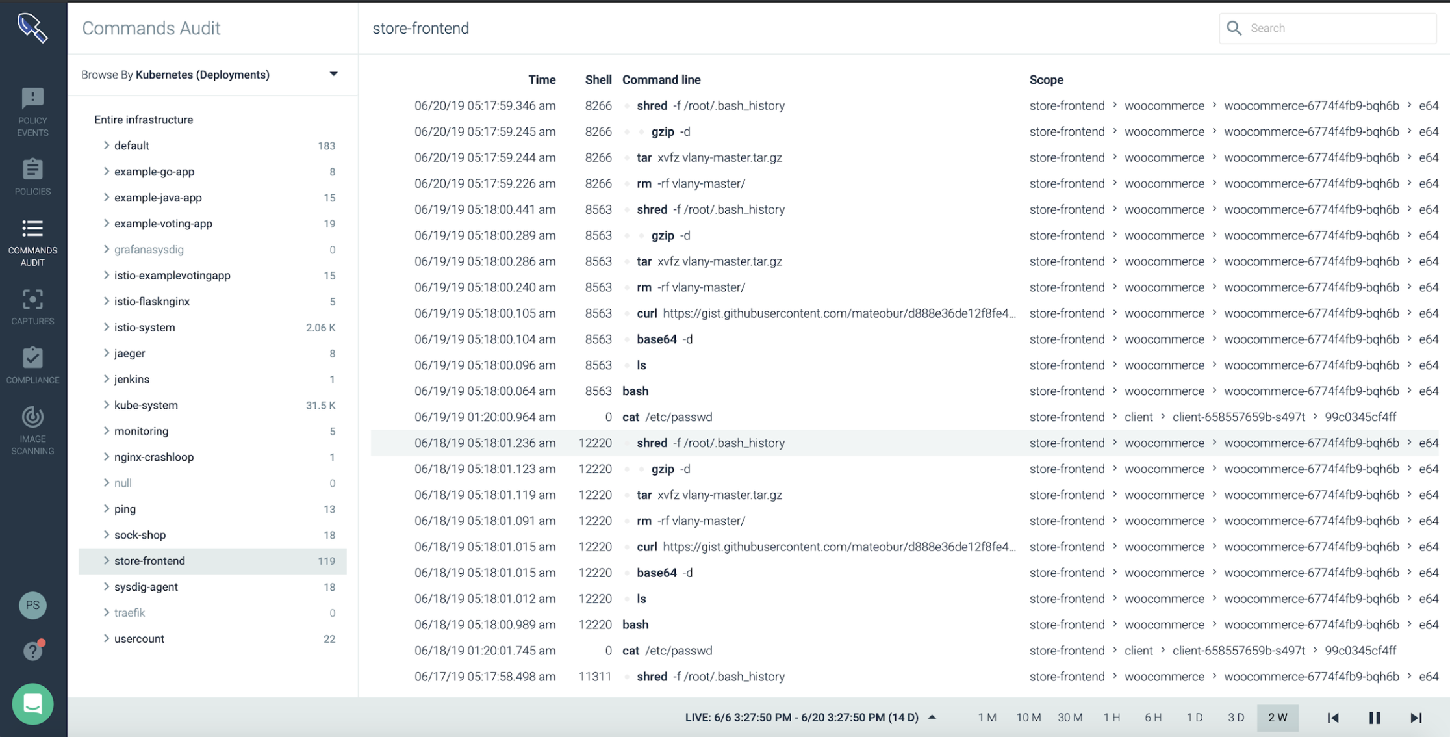Open 06/17/19 05:17:58.498 shred row
The height and width of the screenshot is (737, 1450).
click(905, 677)
